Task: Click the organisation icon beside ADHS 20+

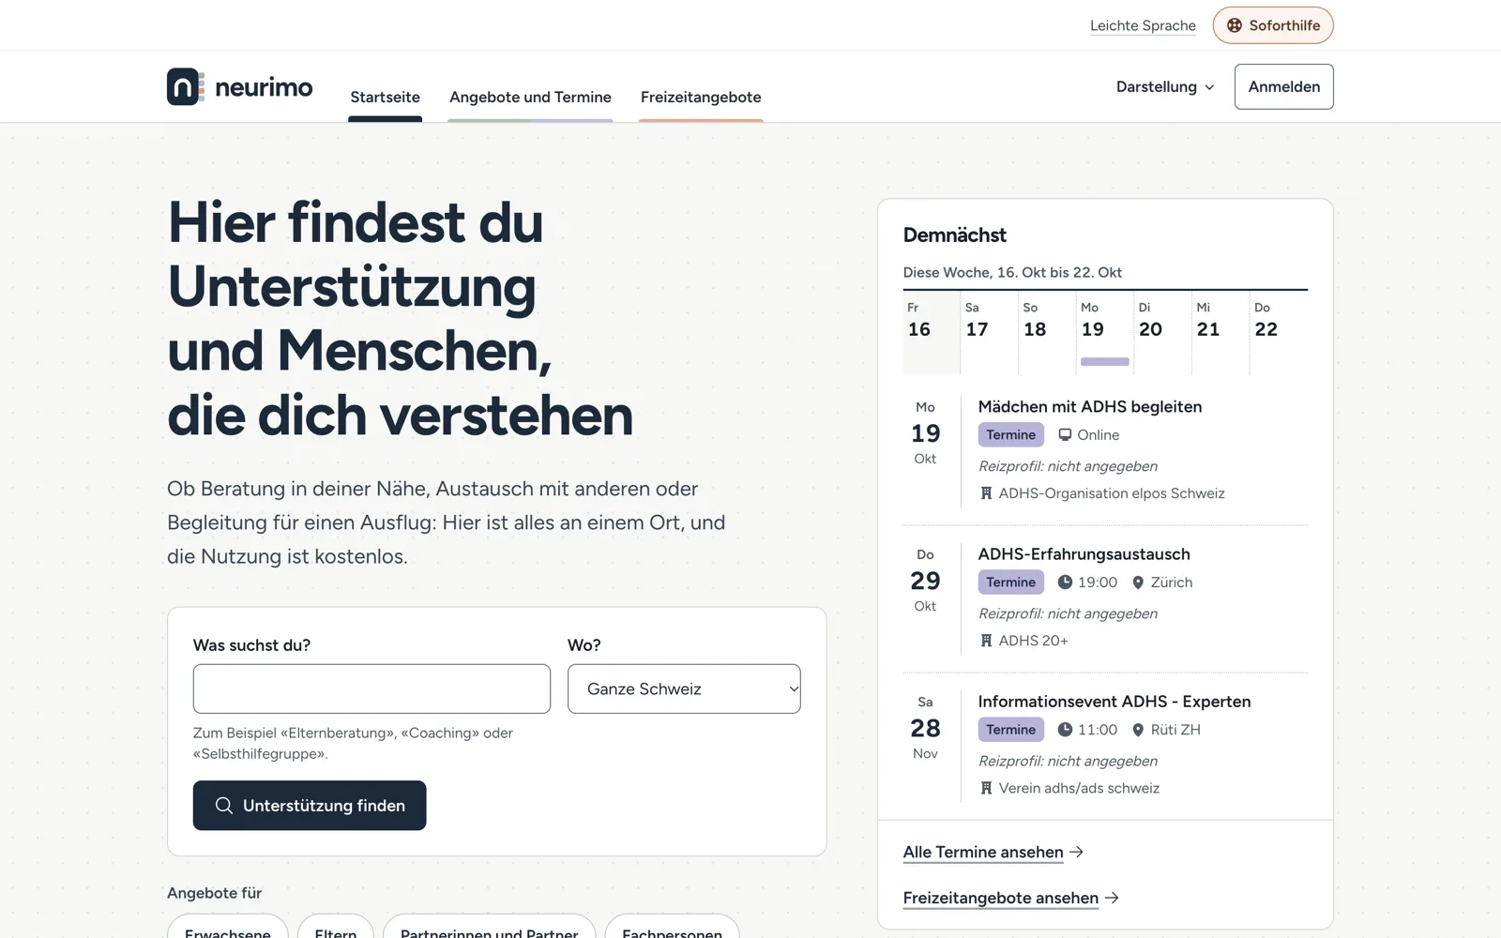Action: click(x=986, y=641)
